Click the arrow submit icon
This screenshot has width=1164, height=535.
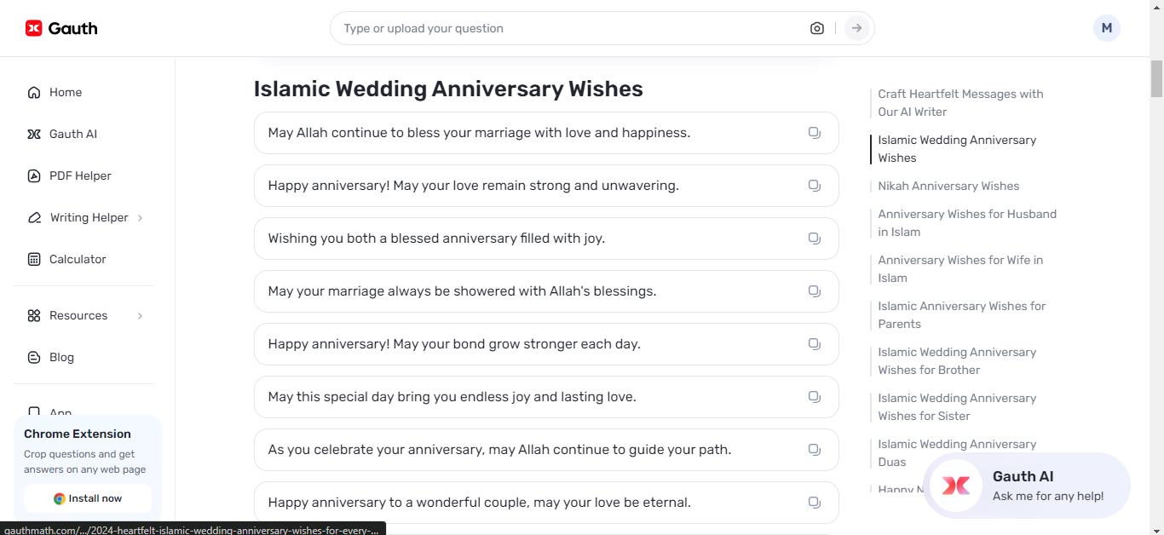point(856,27)
